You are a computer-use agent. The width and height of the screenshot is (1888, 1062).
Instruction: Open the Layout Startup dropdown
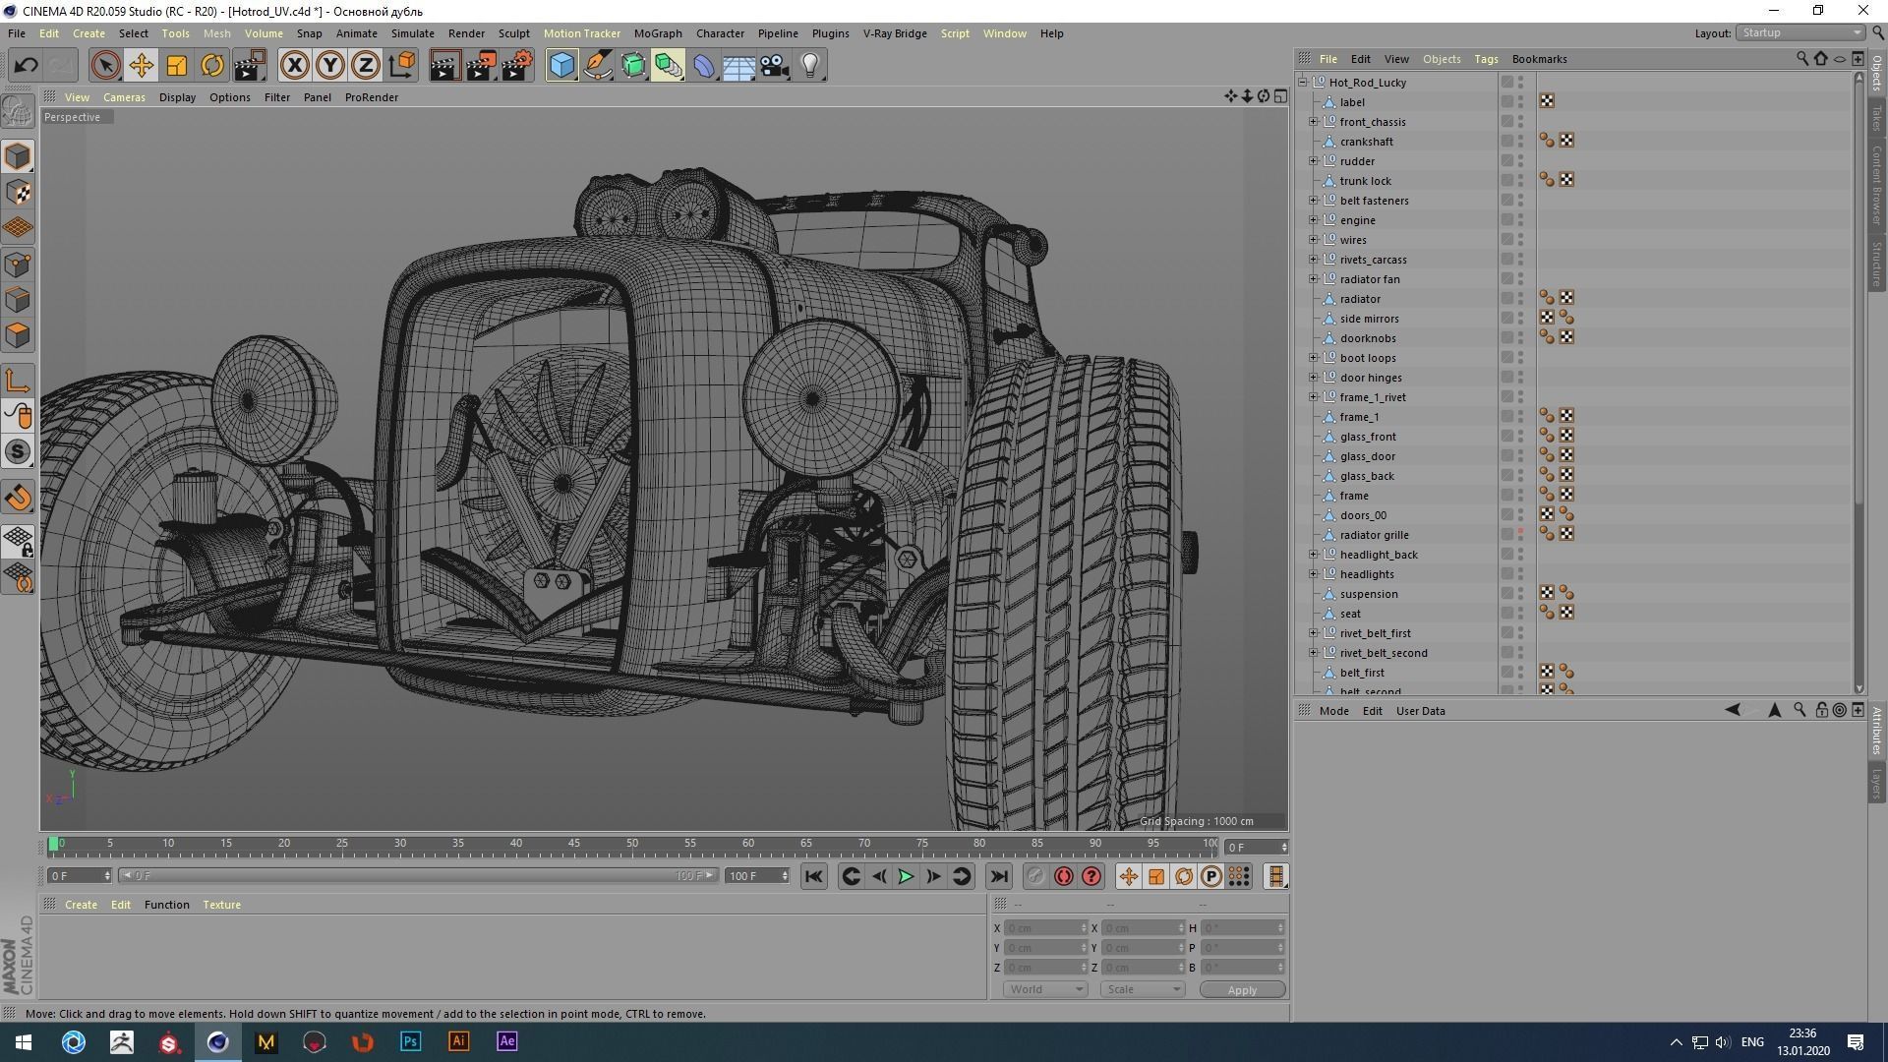coord(1799,32)
